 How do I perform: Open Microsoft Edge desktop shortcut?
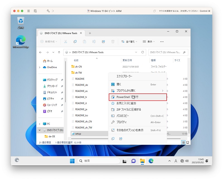tap(21, 42)
